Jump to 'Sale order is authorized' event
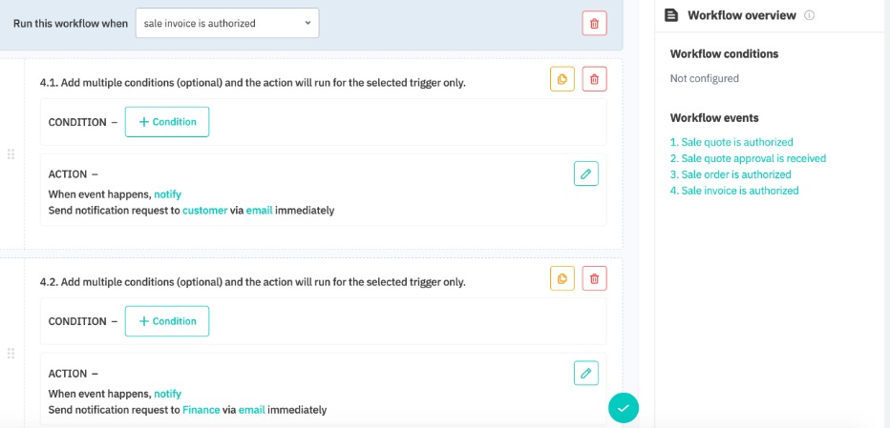 click(731, 174)
